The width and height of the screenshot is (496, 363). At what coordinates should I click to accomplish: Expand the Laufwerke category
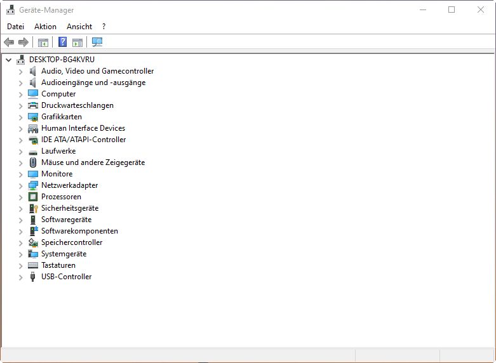click(x=20, y=152)
